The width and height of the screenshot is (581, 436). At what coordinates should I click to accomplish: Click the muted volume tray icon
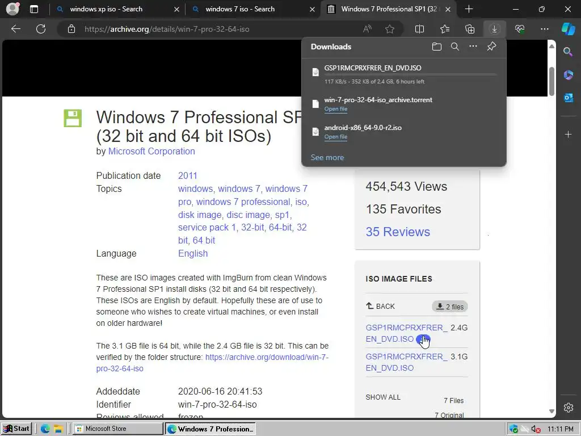(535, 429)
